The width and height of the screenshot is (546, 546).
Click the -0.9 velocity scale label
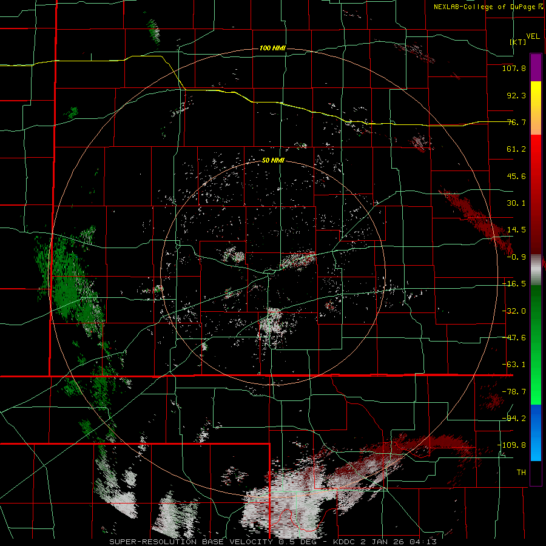pos(516,257)
